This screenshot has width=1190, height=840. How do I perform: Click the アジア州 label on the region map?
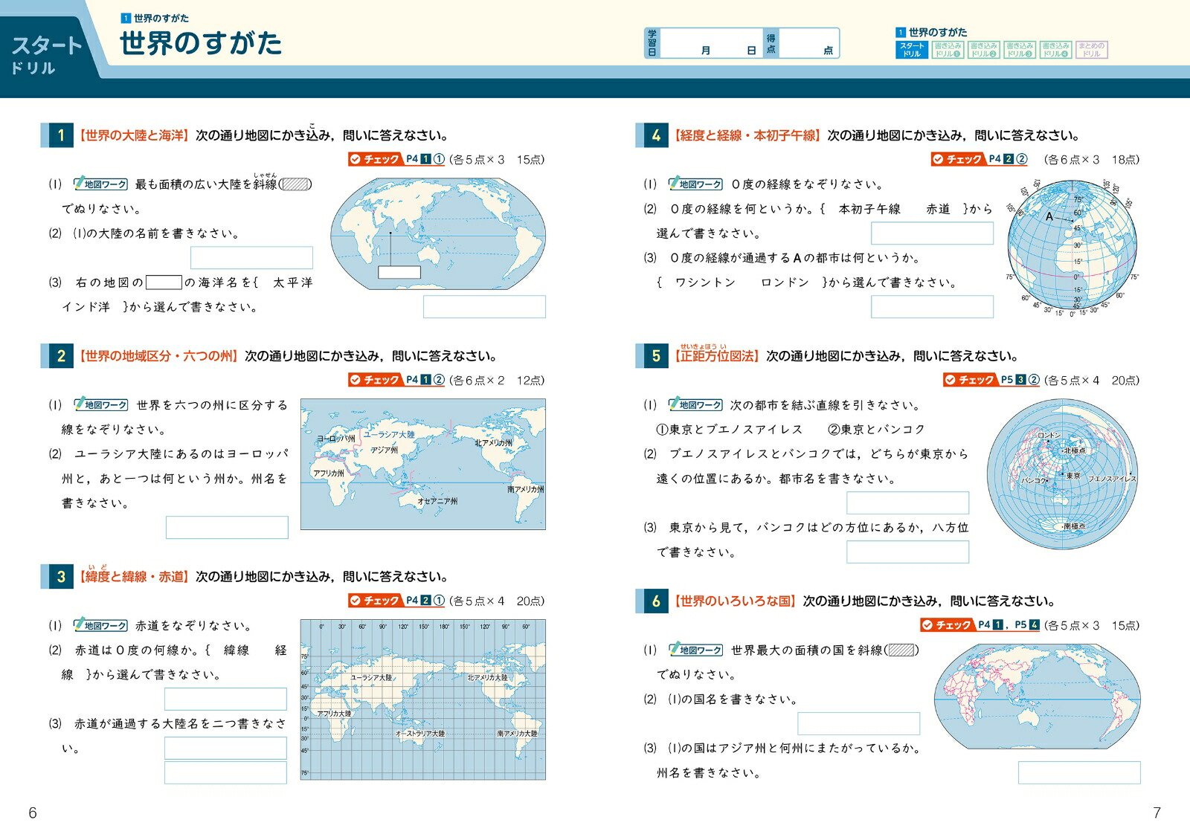(x=385, y=450)
